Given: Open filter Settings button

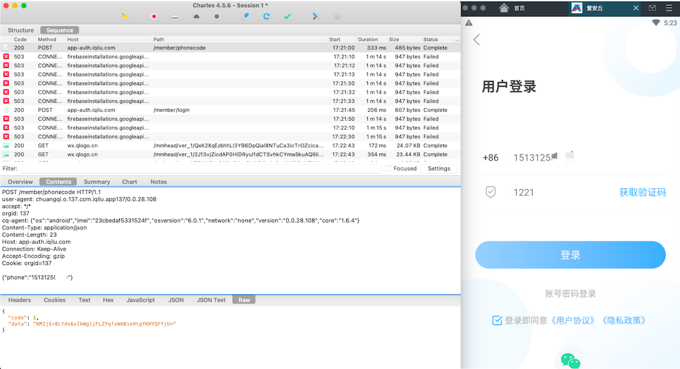Looking at the screenshot, I should [x=439, y=169].
